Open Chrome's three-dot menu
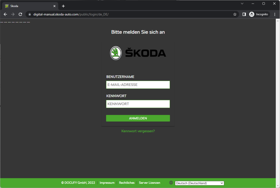The height and width of the screenshot is (188, 280). pyautogui.click(x=275, y=14)
